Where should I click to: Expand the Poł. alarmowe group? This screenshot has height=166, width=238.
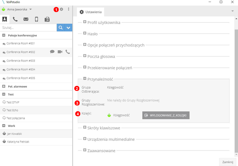pyautogui.click(x=4, y=86)
